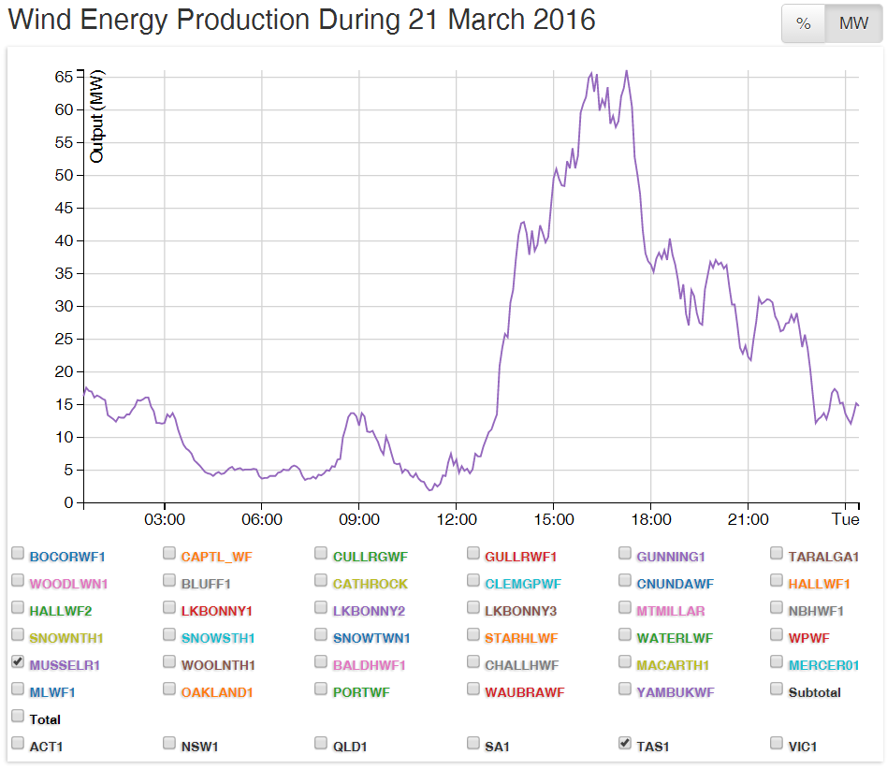Check the Subtotal checkbox
This screenshot has height=769, width=887.
[776, 689]
